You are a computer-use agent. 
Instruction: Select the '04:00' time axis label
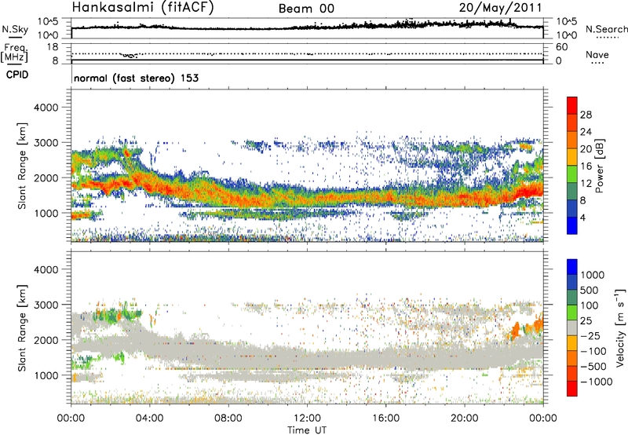click(x=149, y=419)
